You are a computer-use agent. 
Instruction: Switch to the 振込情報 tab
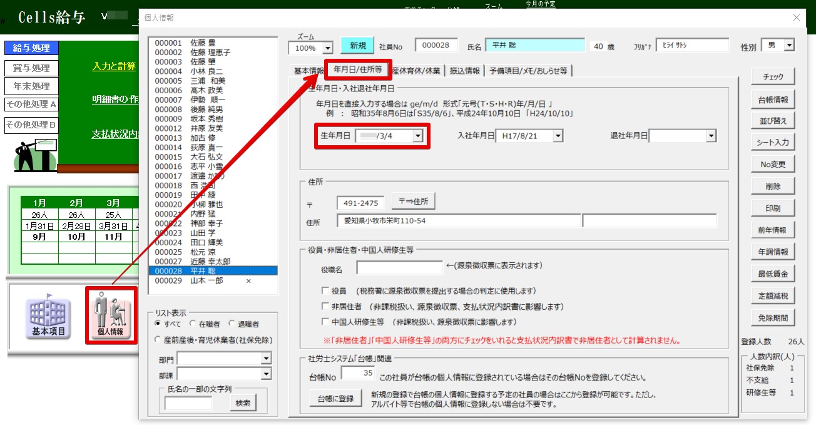coord(464,71)
